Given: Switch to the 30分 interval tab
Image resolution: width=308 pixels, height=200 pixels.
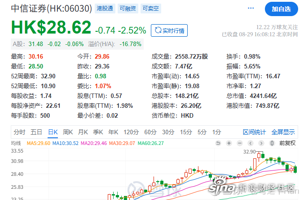Looking at the screenshot, I should coord(168,132).
